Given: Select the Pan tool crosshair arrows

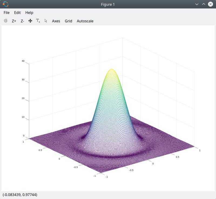Looking at the screenshot, I should [x=30, y=21].
